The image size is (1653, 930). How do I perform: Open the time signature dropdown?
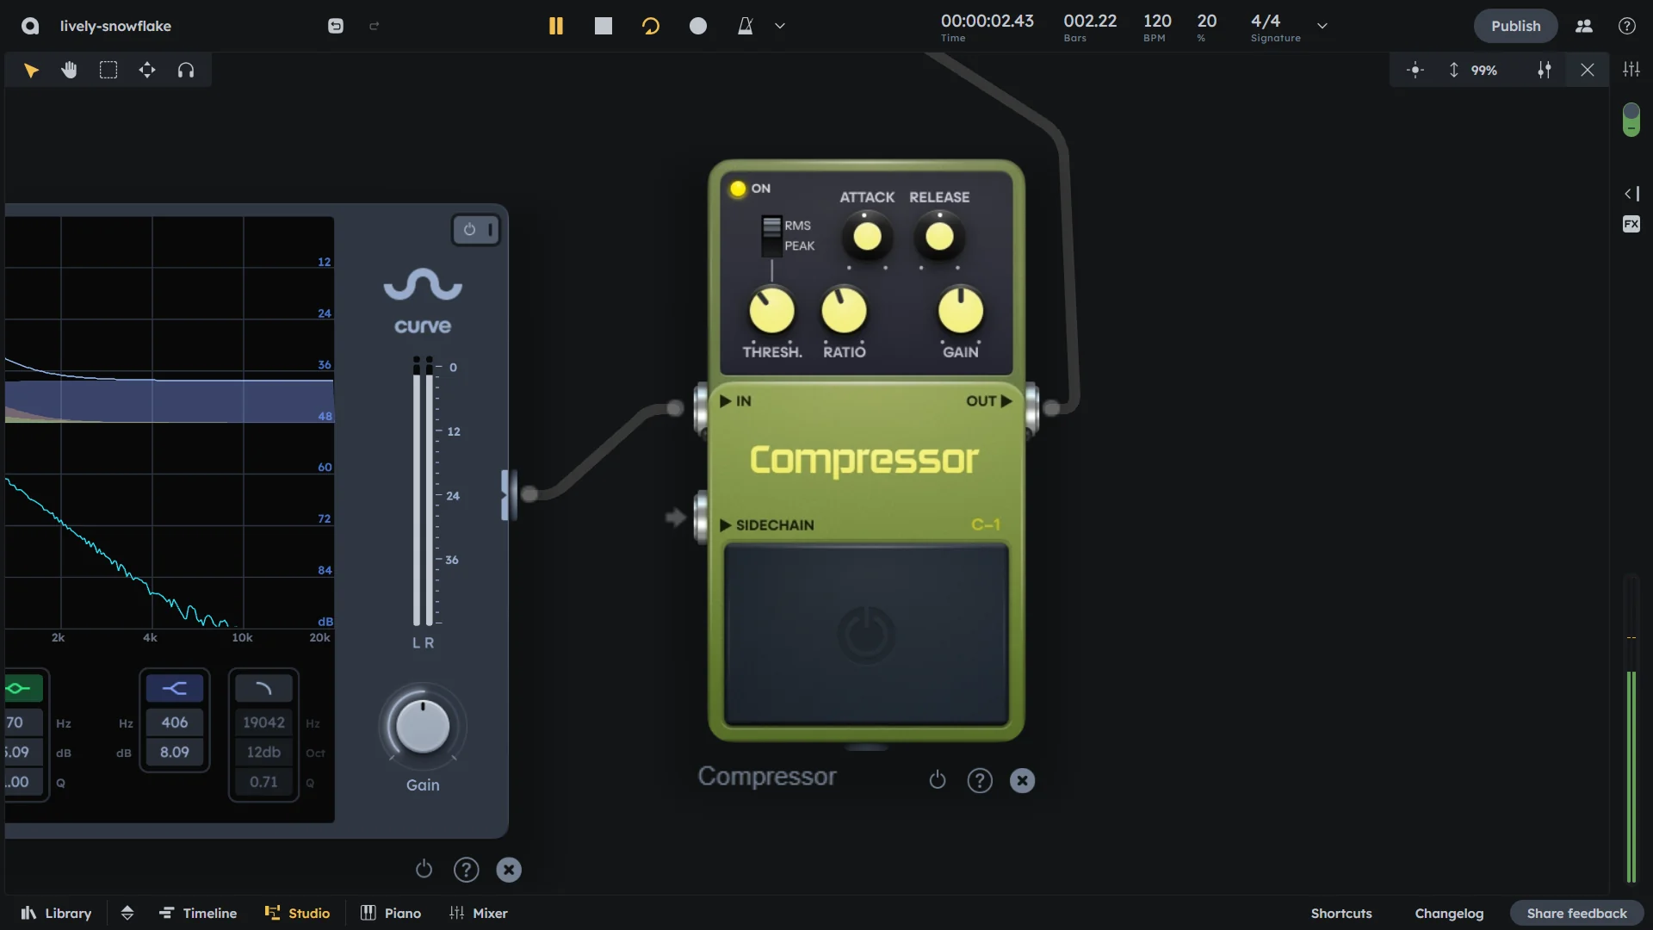(x=1322, y=26)
